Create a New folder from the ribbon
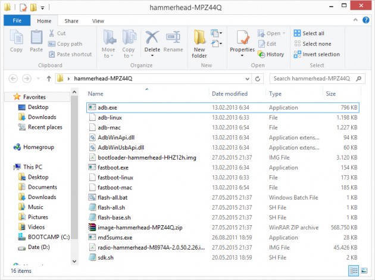The width and height of the screenshot is (375, 280). (199, 42)
